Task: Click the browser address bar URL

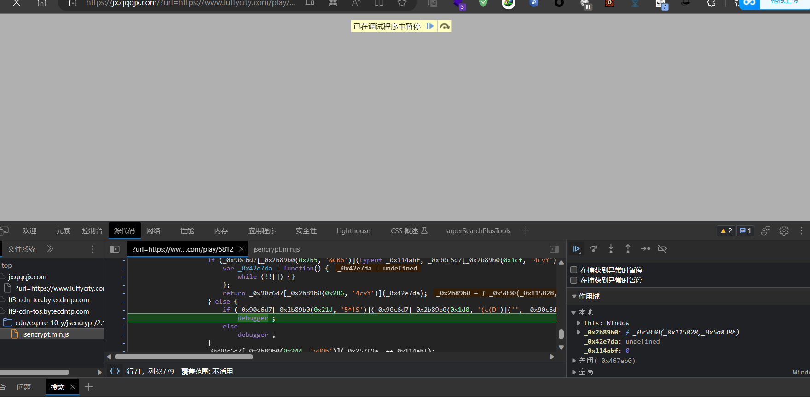Action: [191, 3]
